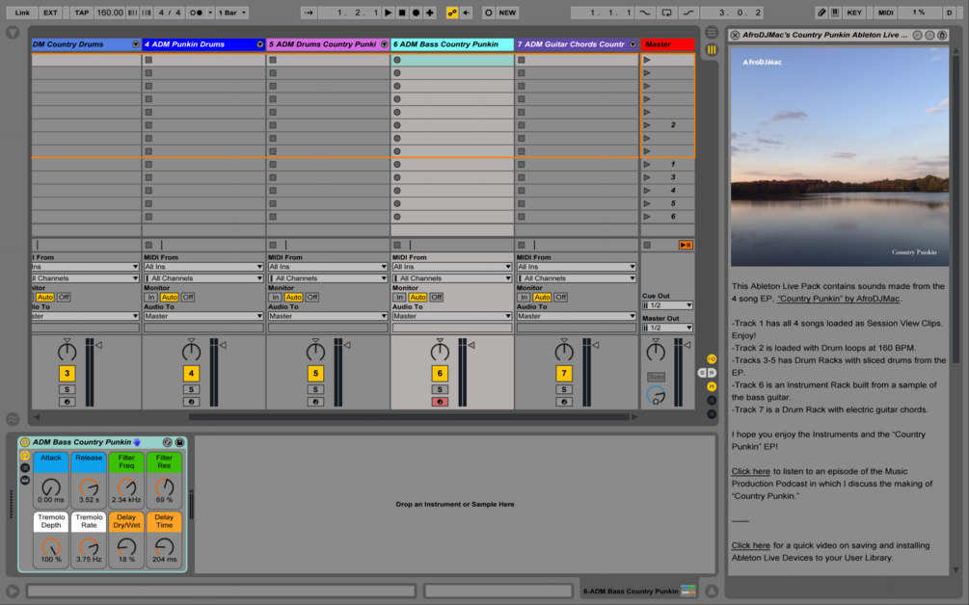Image resolution: width=969 pixels, height=605 pixels.
Task: Click the device activator on ADM Bass rack
Action: [25, 442]
